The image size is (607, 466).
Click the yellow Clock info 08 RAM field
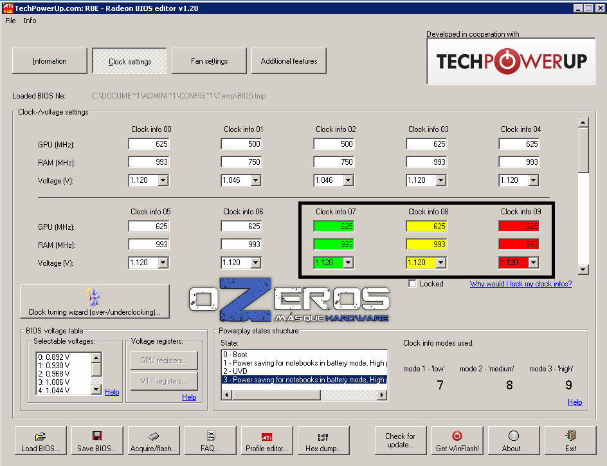coord(426,245)
